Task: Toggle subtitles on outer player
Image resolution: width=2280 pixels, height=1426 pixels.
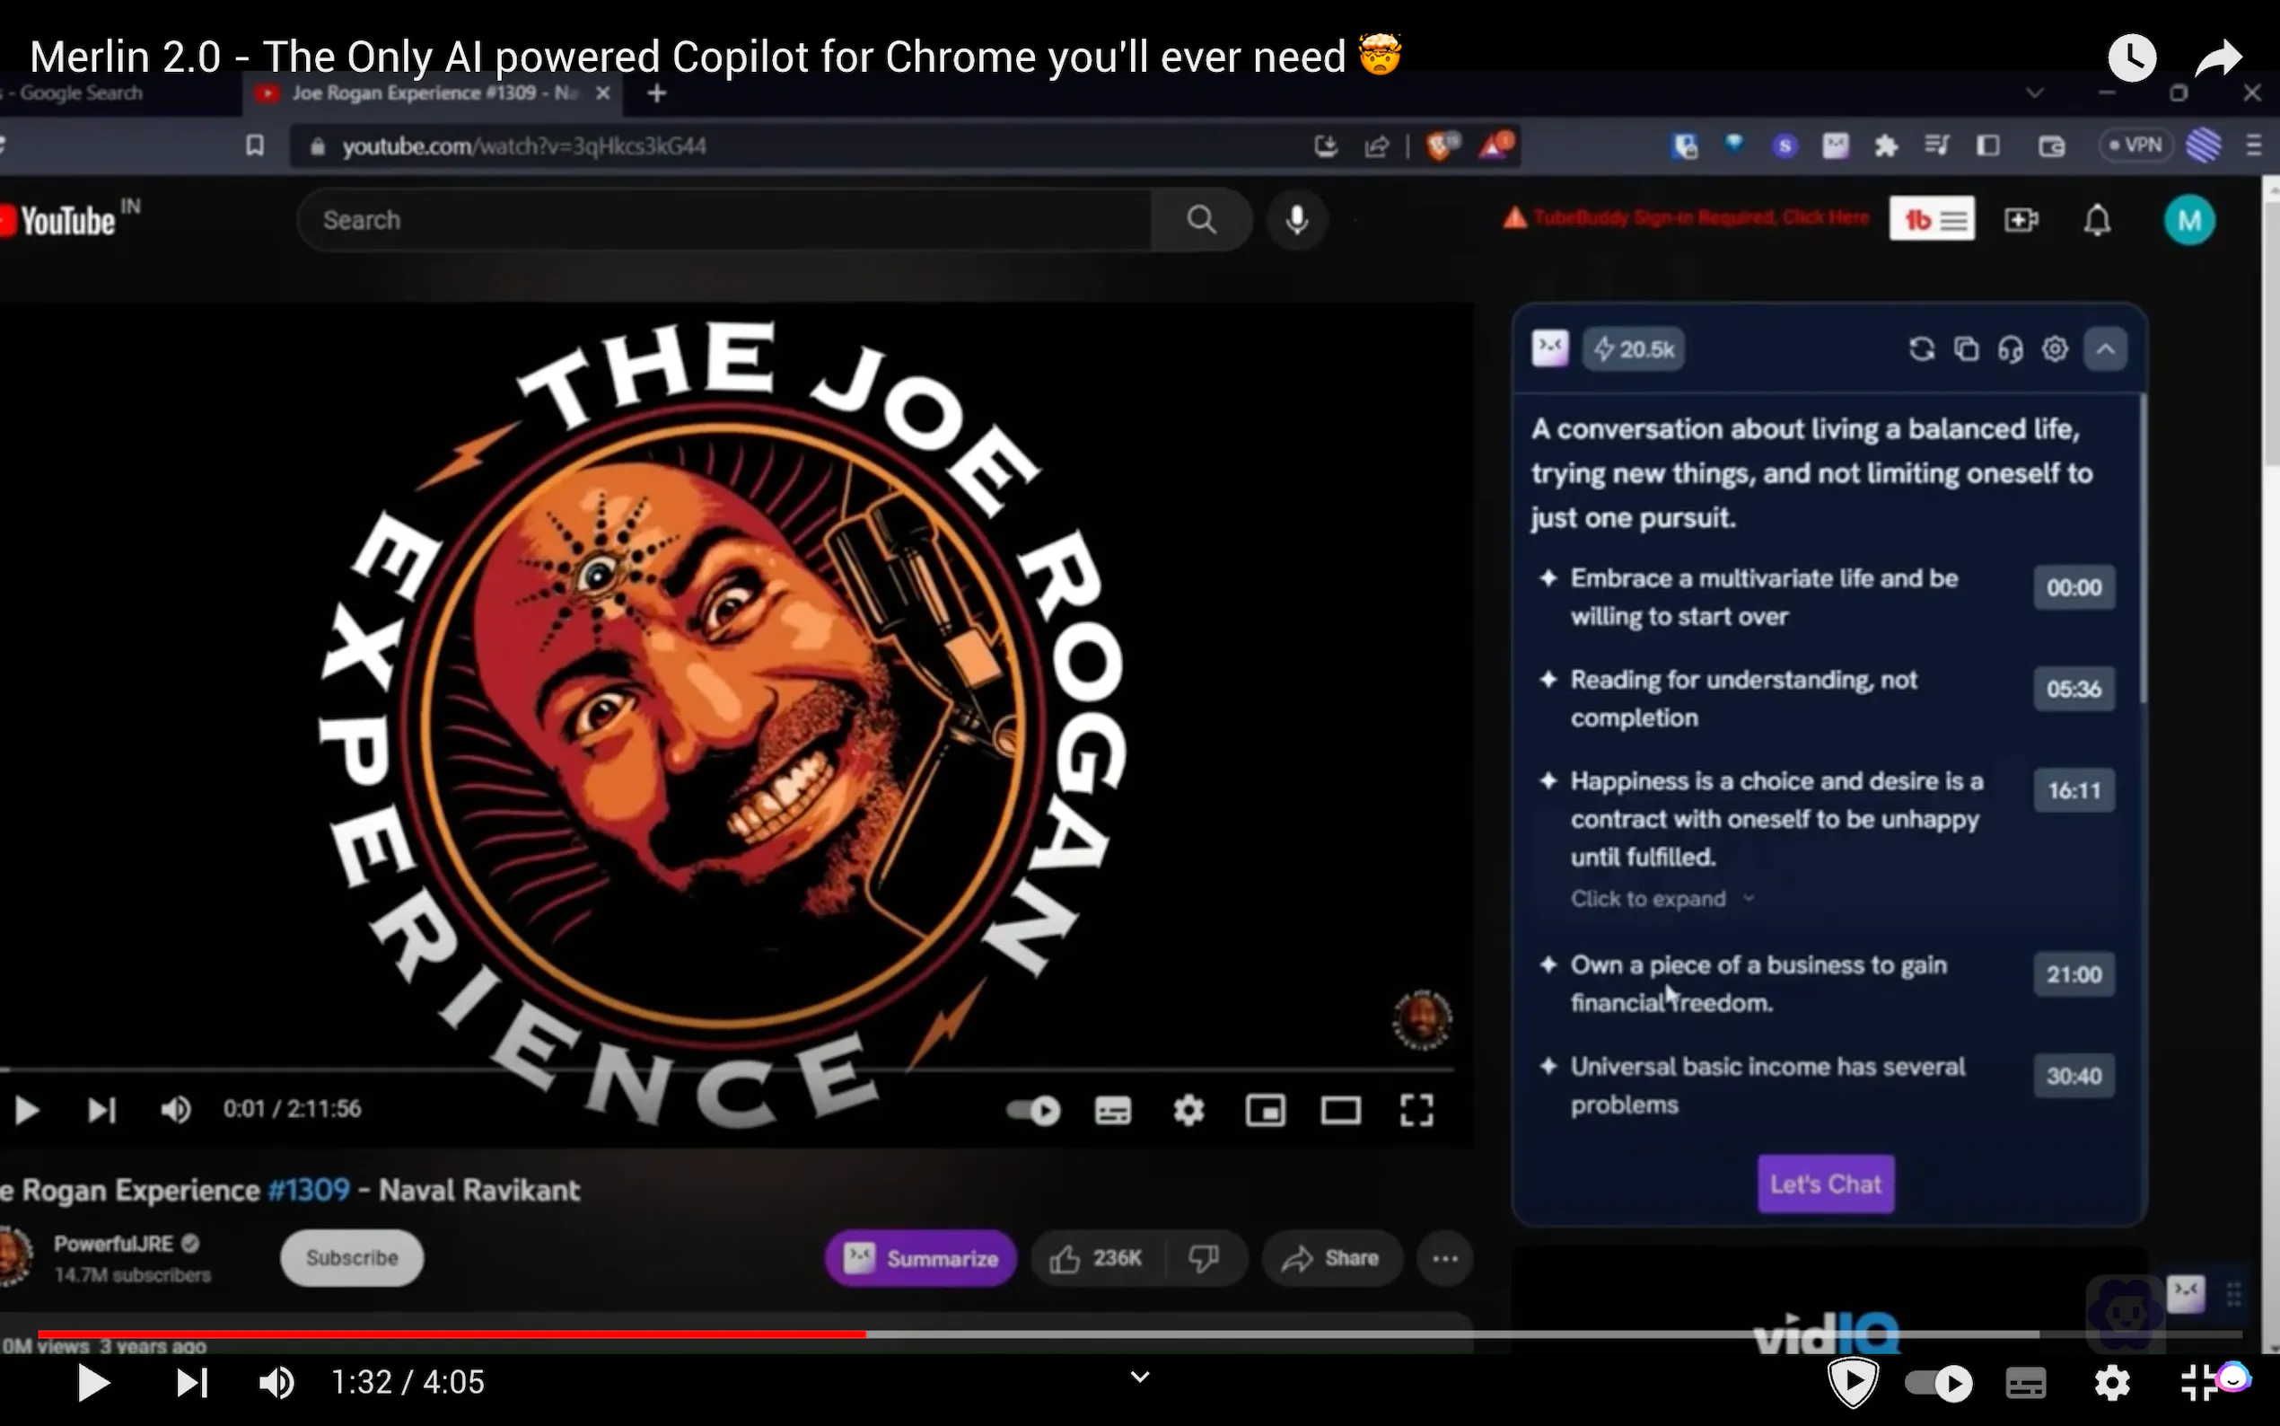Action: [2025, 1384]
